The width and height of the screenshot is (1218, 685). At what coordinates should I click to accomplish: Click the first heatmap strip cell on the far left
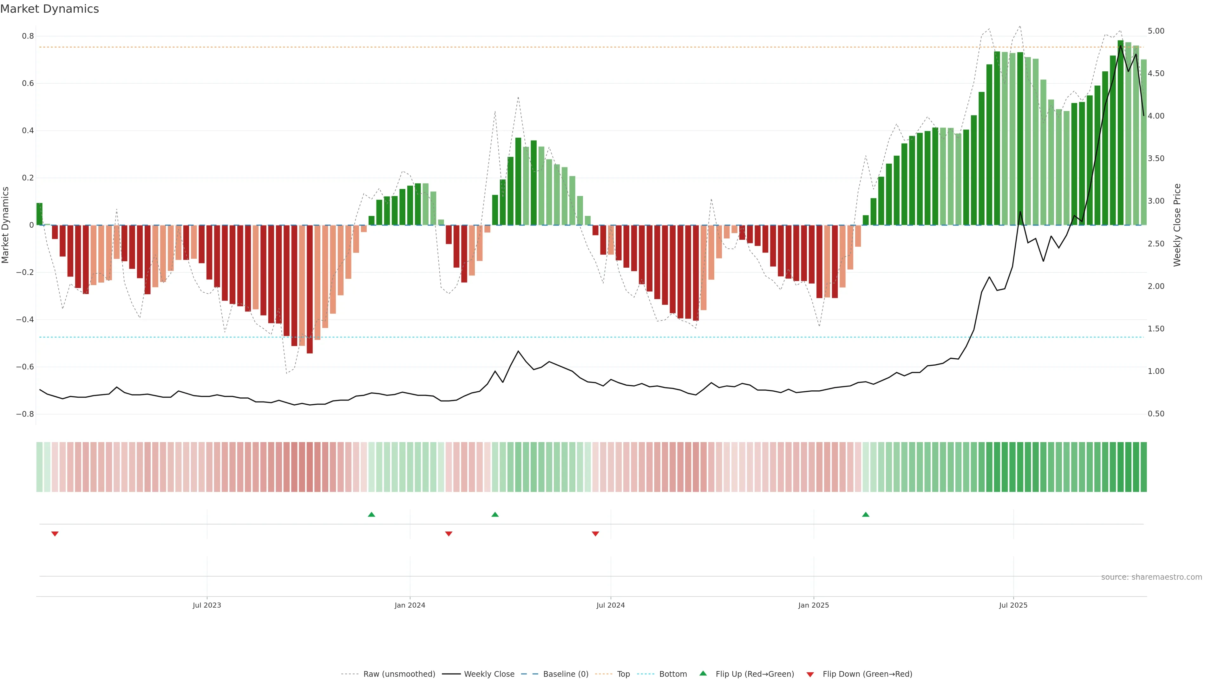[39, 466]
